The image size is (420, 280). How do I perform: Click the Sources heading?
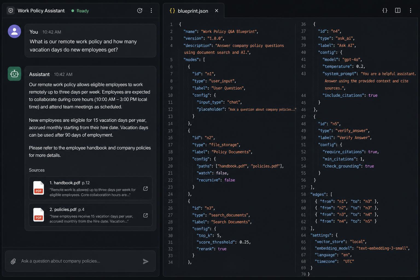tap(37, 170)
